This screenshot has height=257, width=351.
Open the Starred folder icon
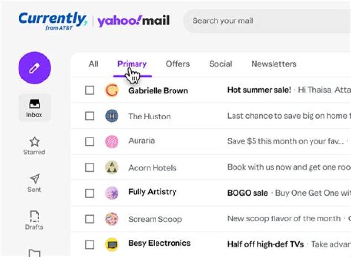click(35, 142)
